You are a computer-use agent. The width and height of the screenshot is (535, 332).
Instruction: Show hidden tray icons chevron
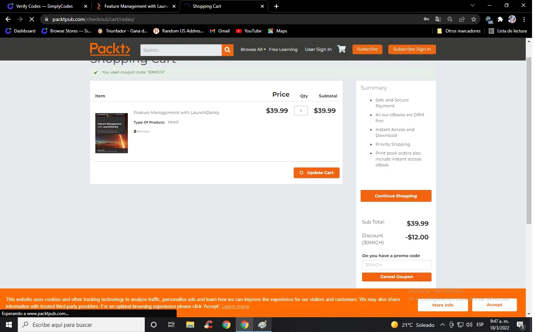tap(442, 325)
